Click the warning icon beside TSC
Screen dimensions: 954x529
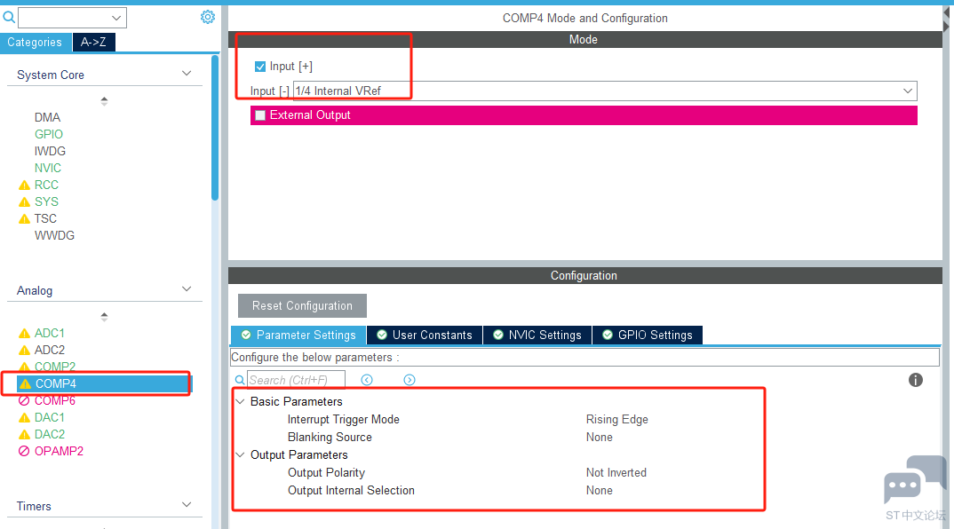click(24, 219)
